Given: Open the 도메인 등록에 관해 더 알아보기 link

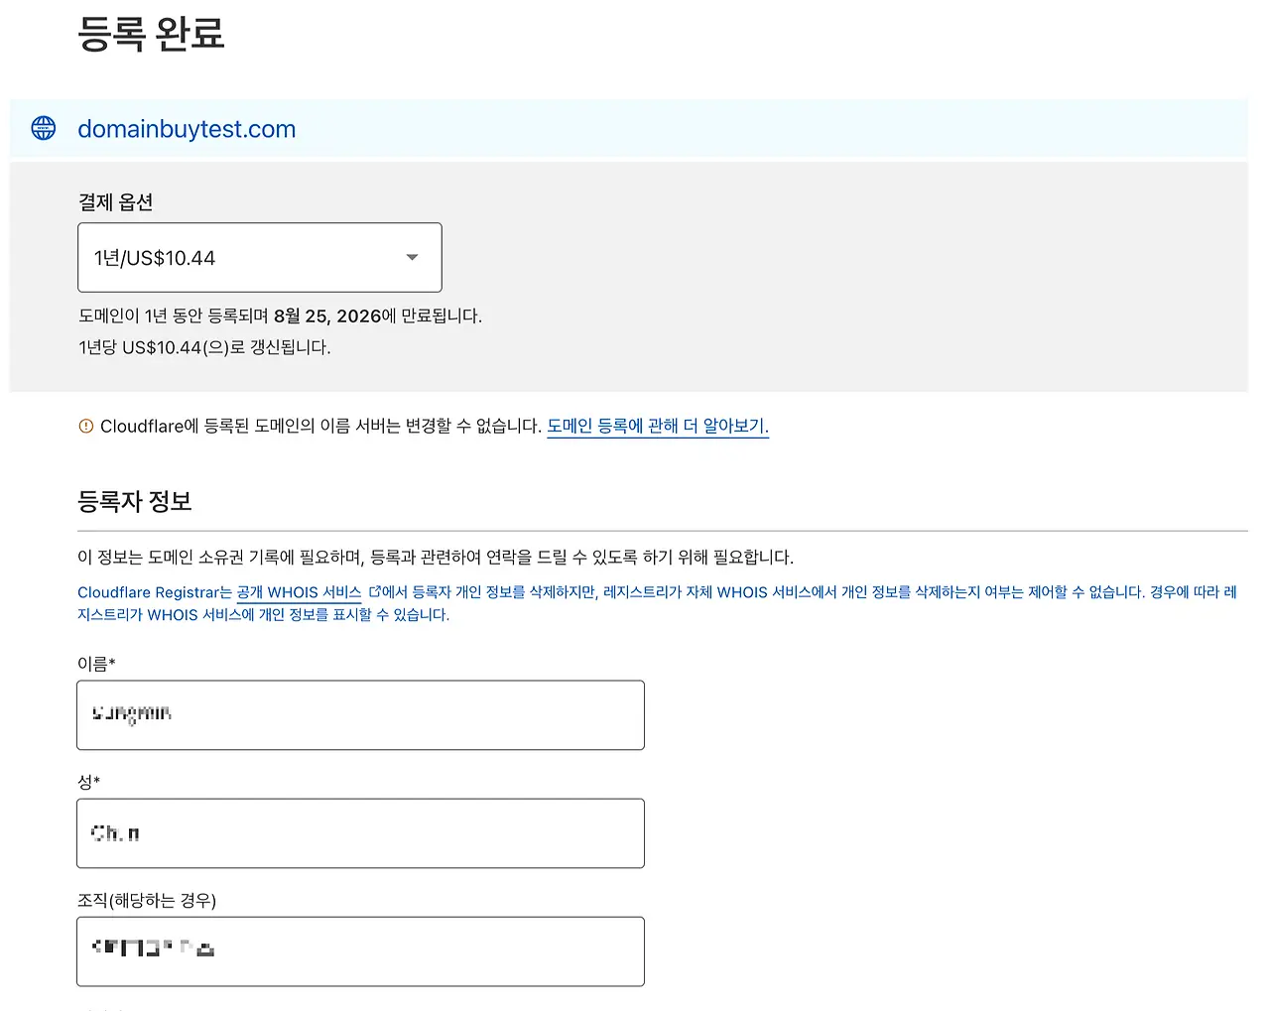Looking at the screenshot, I should 657,426.
